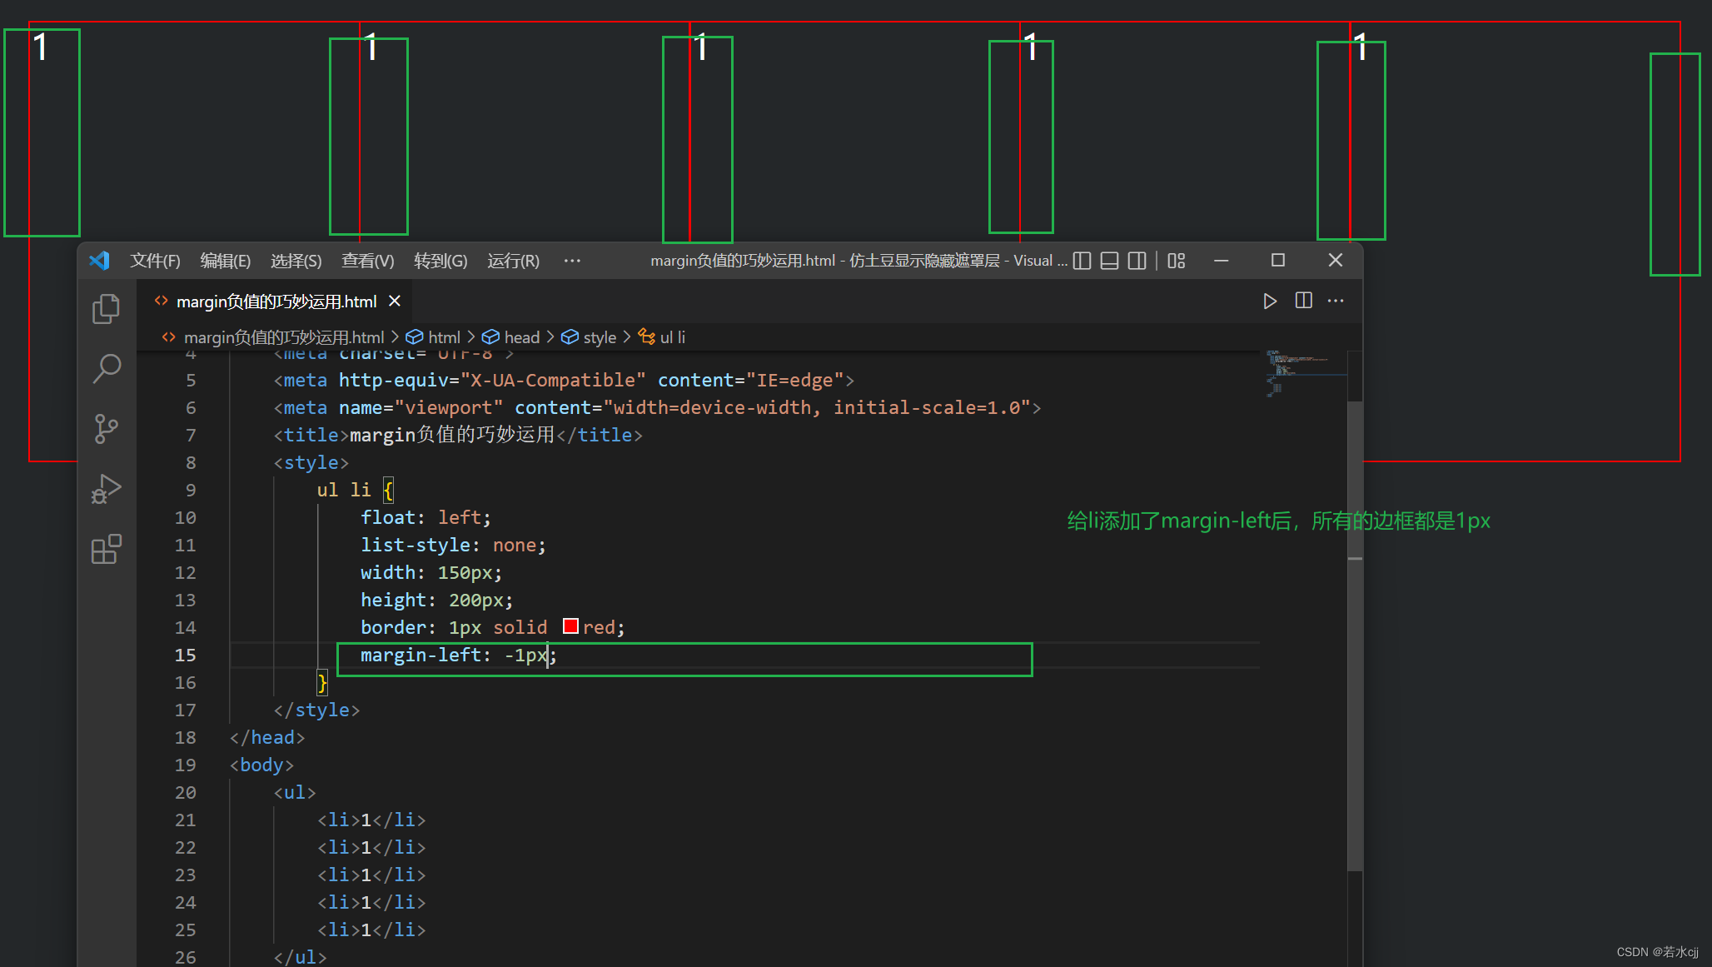Click the closing style tag on line 17
The height and width of the screenshot is (967, 1712).
[316, 710]
